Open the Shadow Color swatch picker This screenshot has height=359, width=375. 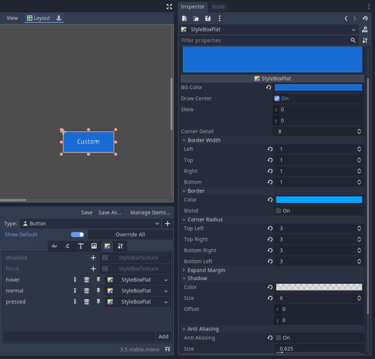click(319, 287)
